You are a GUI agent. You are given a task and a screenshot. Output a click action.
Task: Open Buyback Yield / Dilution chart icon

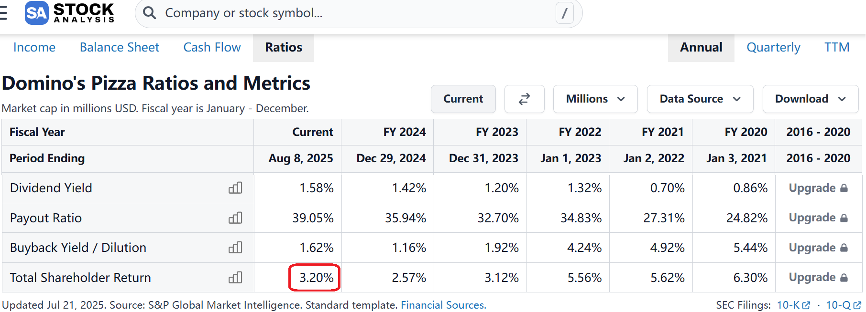click(235, 248)
